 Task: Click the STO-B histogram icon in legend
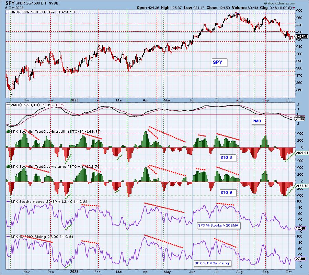click(x=8, y=131)
